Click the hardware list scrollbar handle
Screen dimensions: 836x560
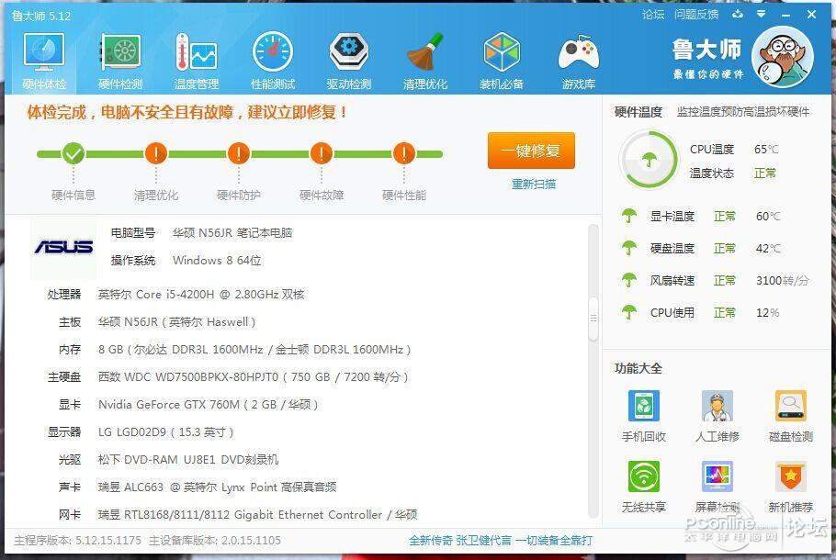pos(593,318)
